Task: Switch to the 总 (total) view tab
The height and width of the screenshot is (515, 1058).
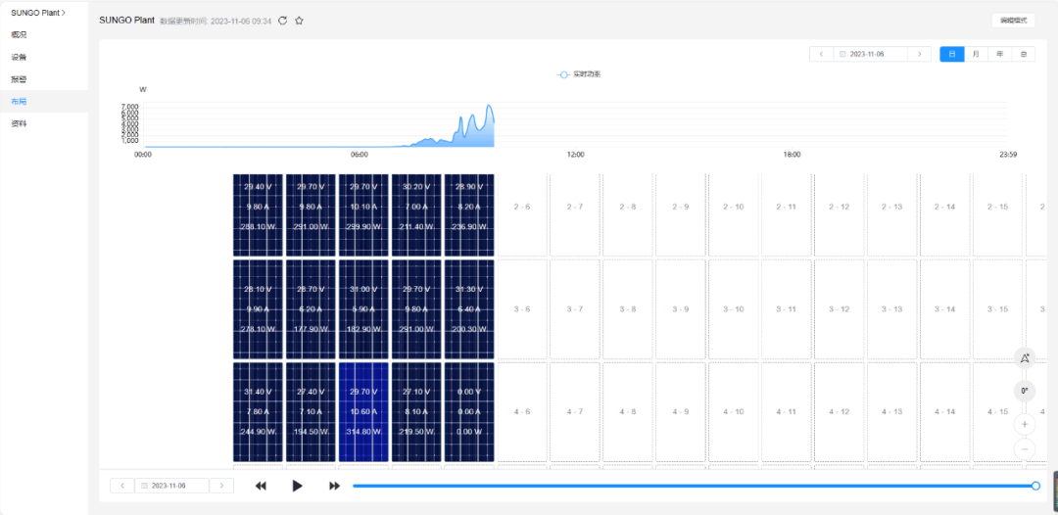Action: click(1023, 54)
